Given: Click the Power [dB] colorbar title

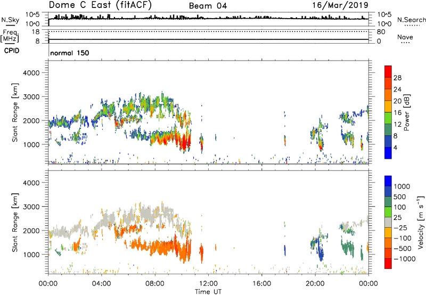Looking at the screenshot, I should click(x=406, y=112).
